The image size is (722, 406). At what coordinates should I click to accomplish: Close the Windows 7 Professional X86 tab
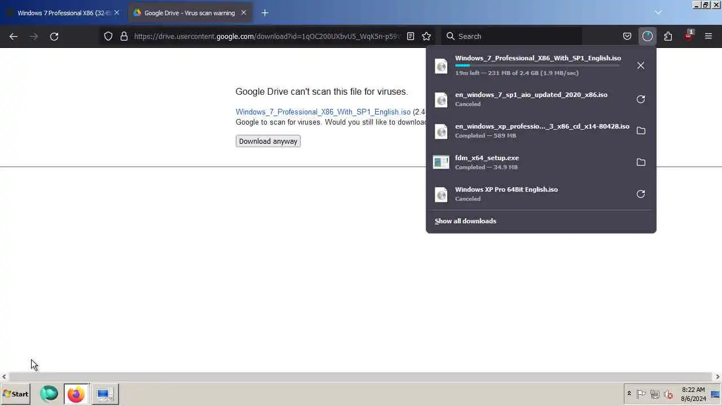pos(117,12)
